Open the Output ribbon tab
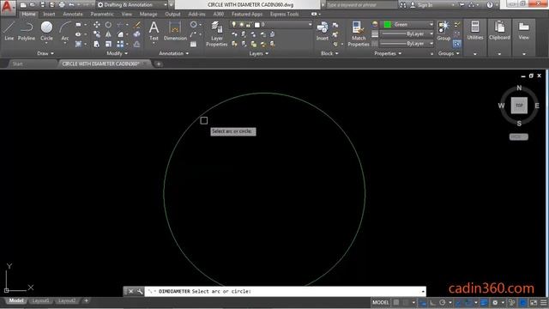Viewport: 549px width, 309px height. [172, 14]
